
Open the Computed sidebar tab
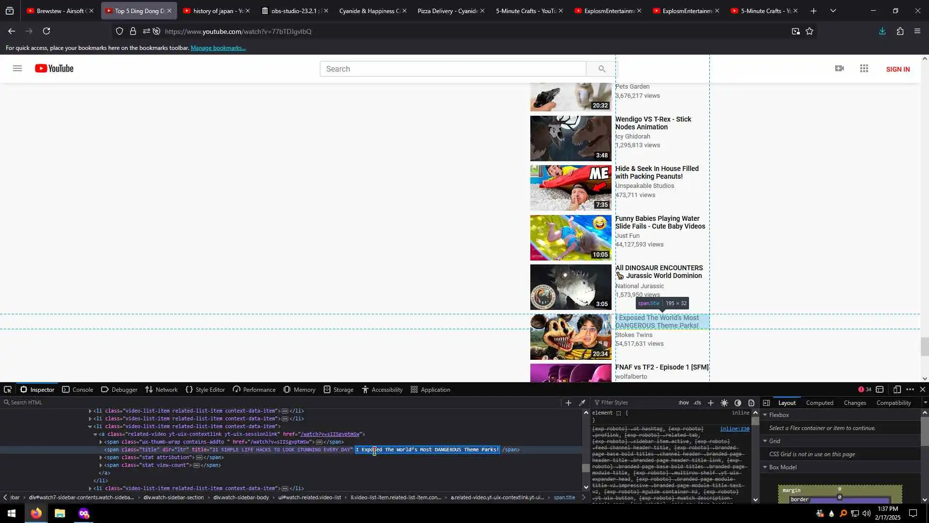819,402
